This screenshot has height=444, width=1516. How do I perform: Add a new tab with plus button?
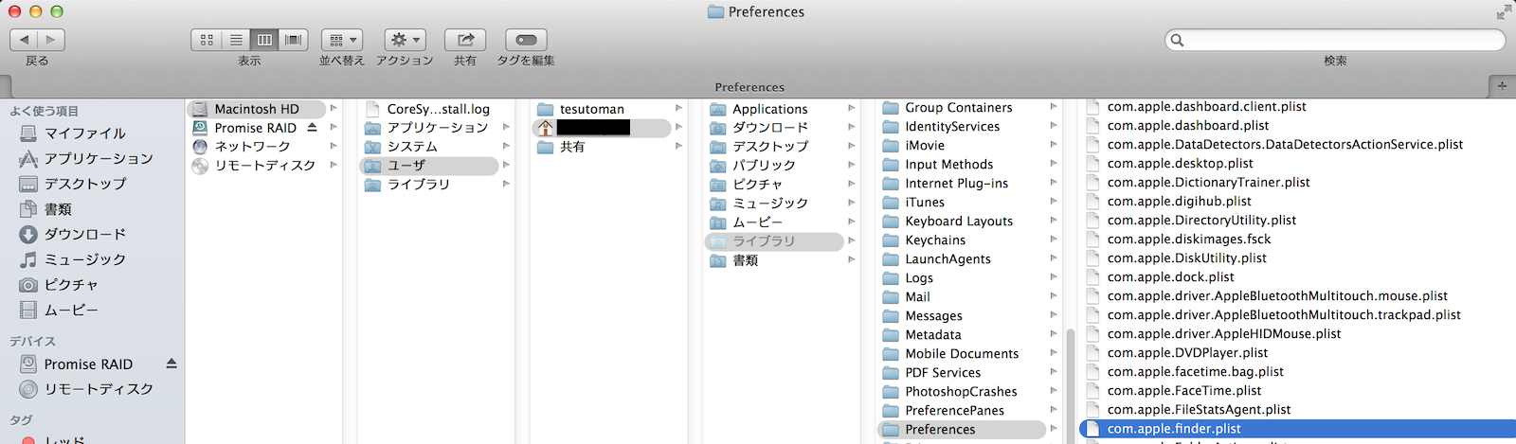[x=1502, y=86]
